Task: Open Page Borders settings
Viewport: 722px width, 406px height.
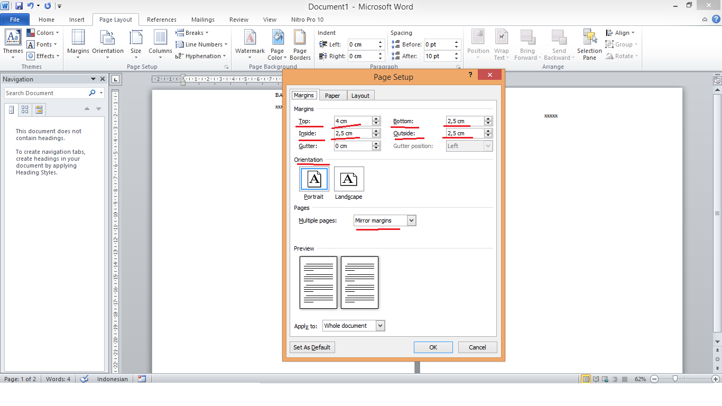Action: coord(300,44)
